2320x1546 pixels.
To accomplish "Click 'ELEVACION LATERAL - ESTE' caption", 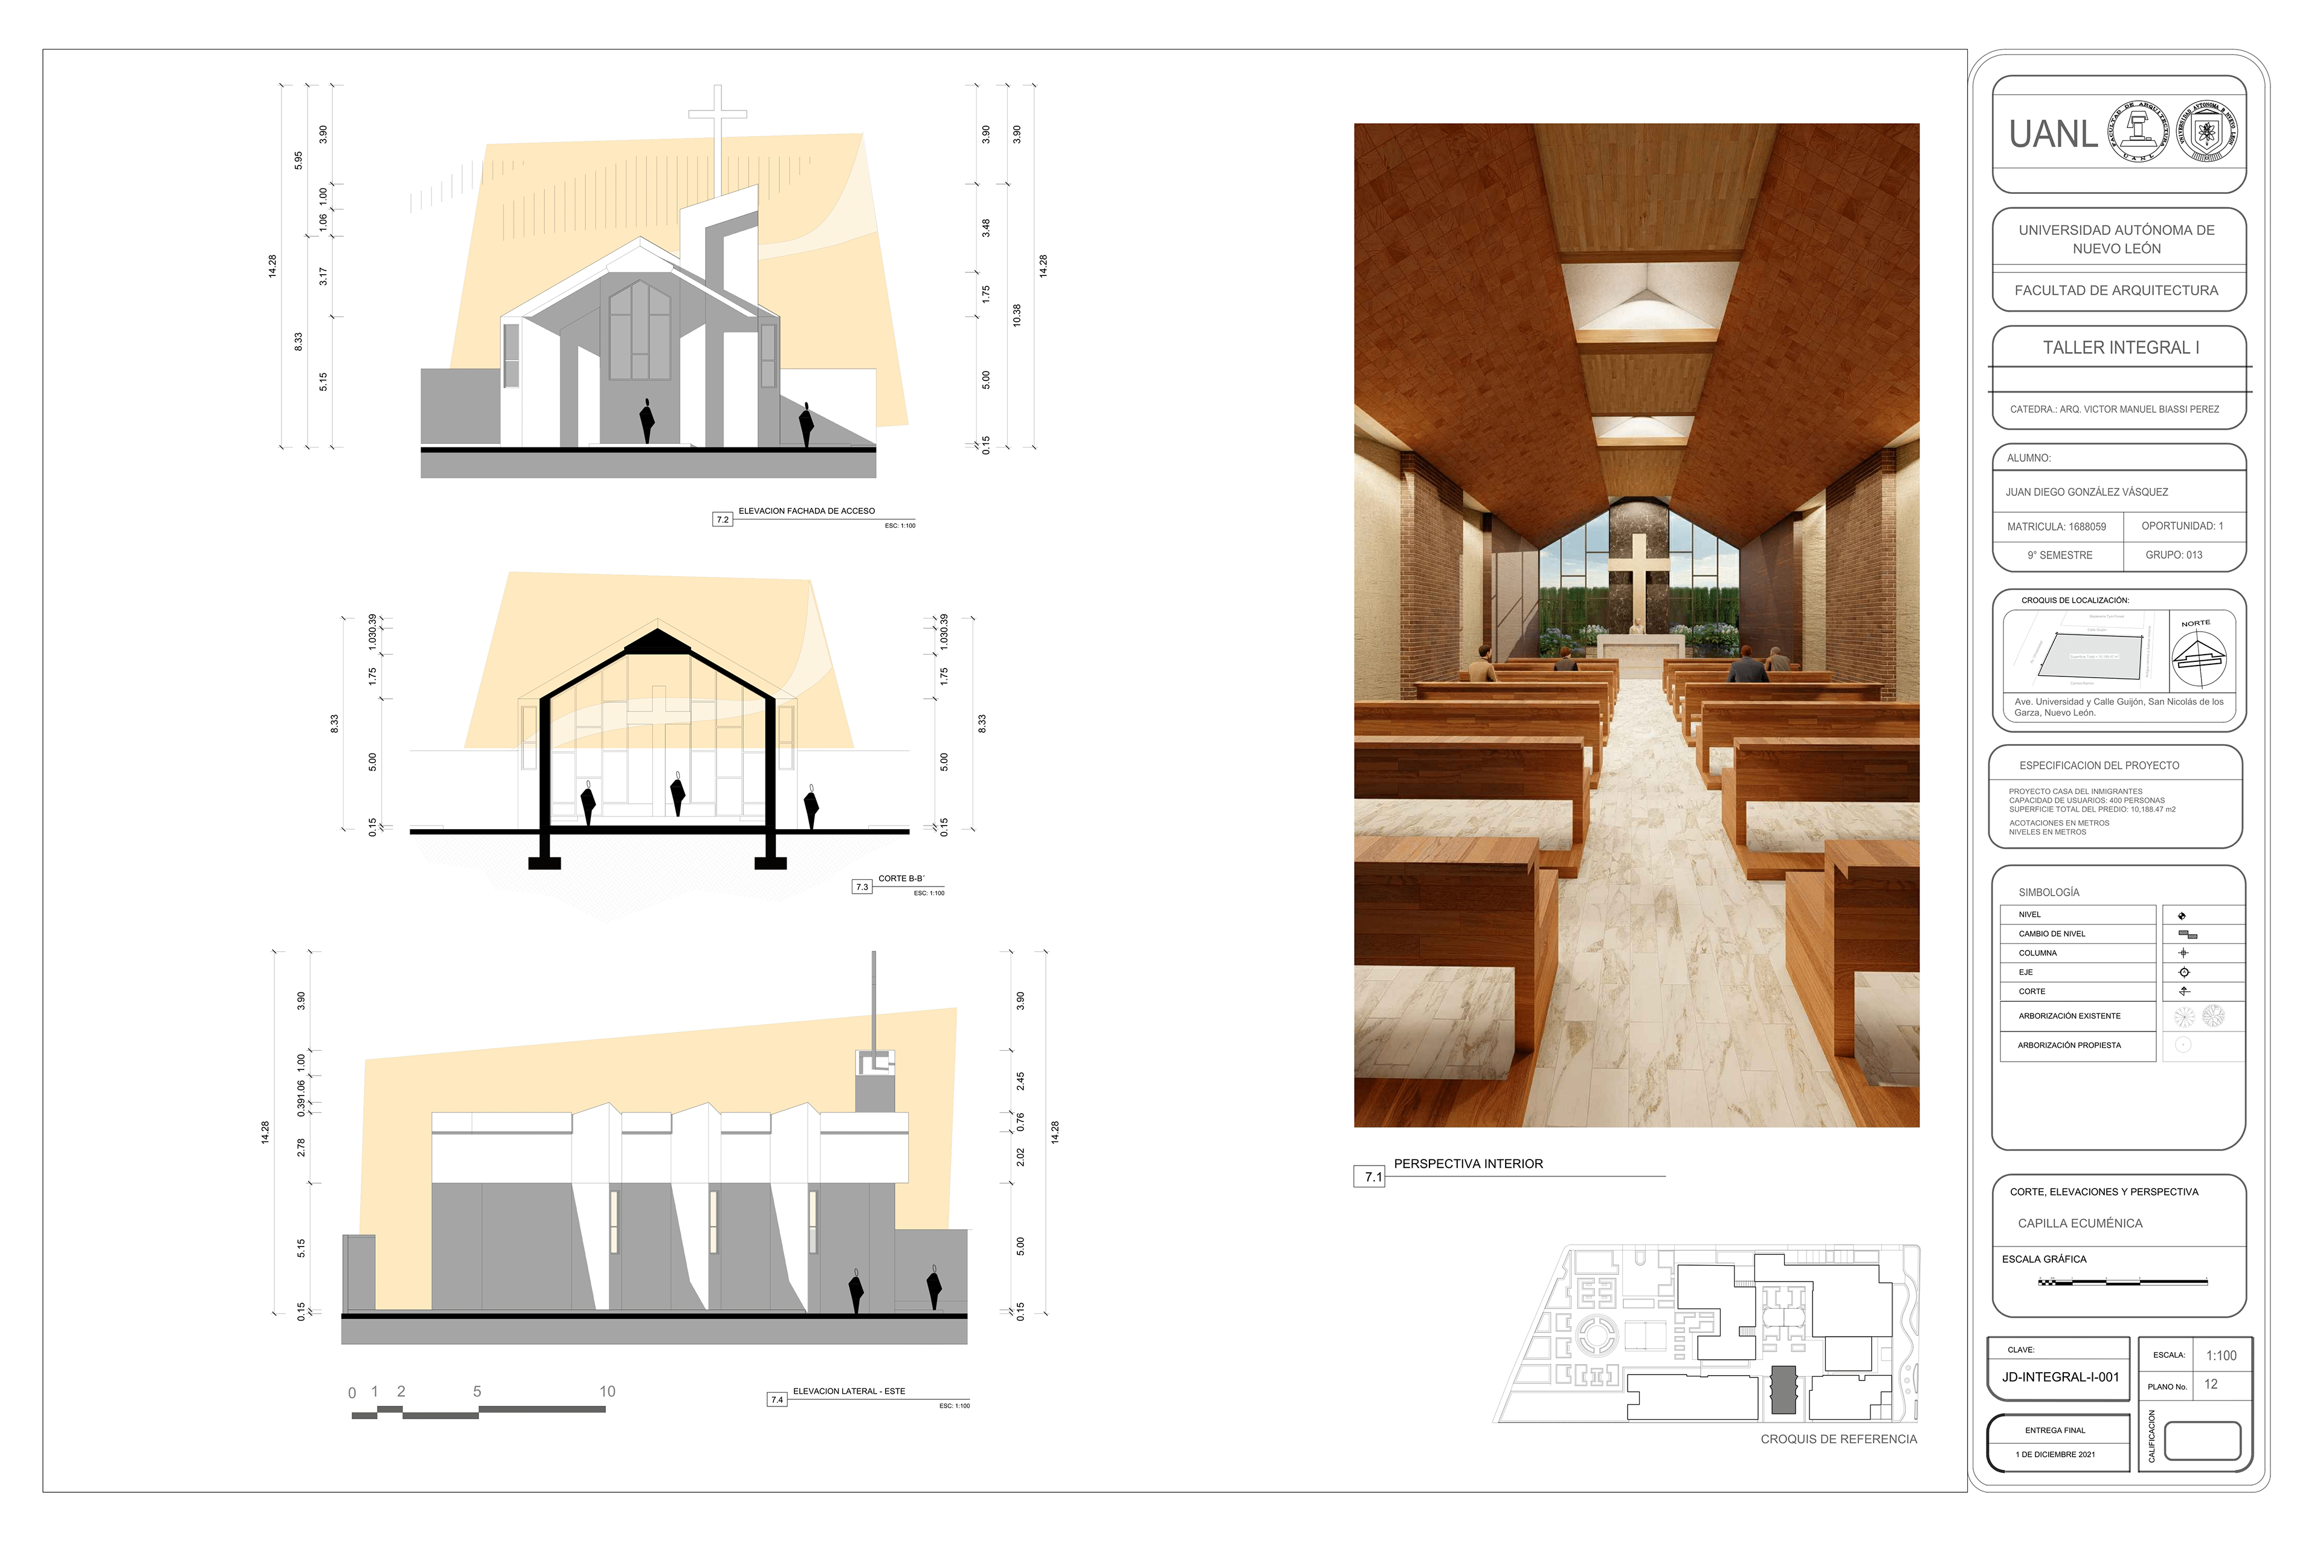I will [x=848, y=1391].
